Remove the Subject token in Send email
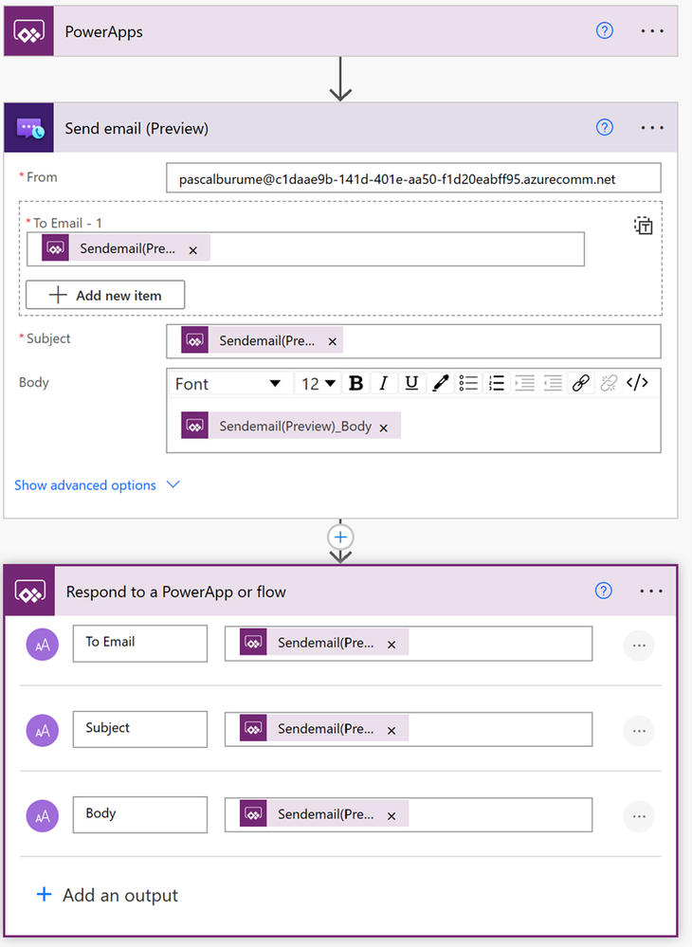This screenshot has height=947, width=692. (332, 342)
